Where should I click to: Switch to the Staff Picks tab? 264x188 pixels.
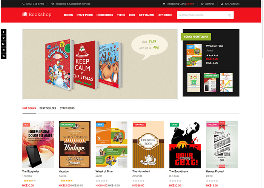pyautogui.click(x=67, y=108)
